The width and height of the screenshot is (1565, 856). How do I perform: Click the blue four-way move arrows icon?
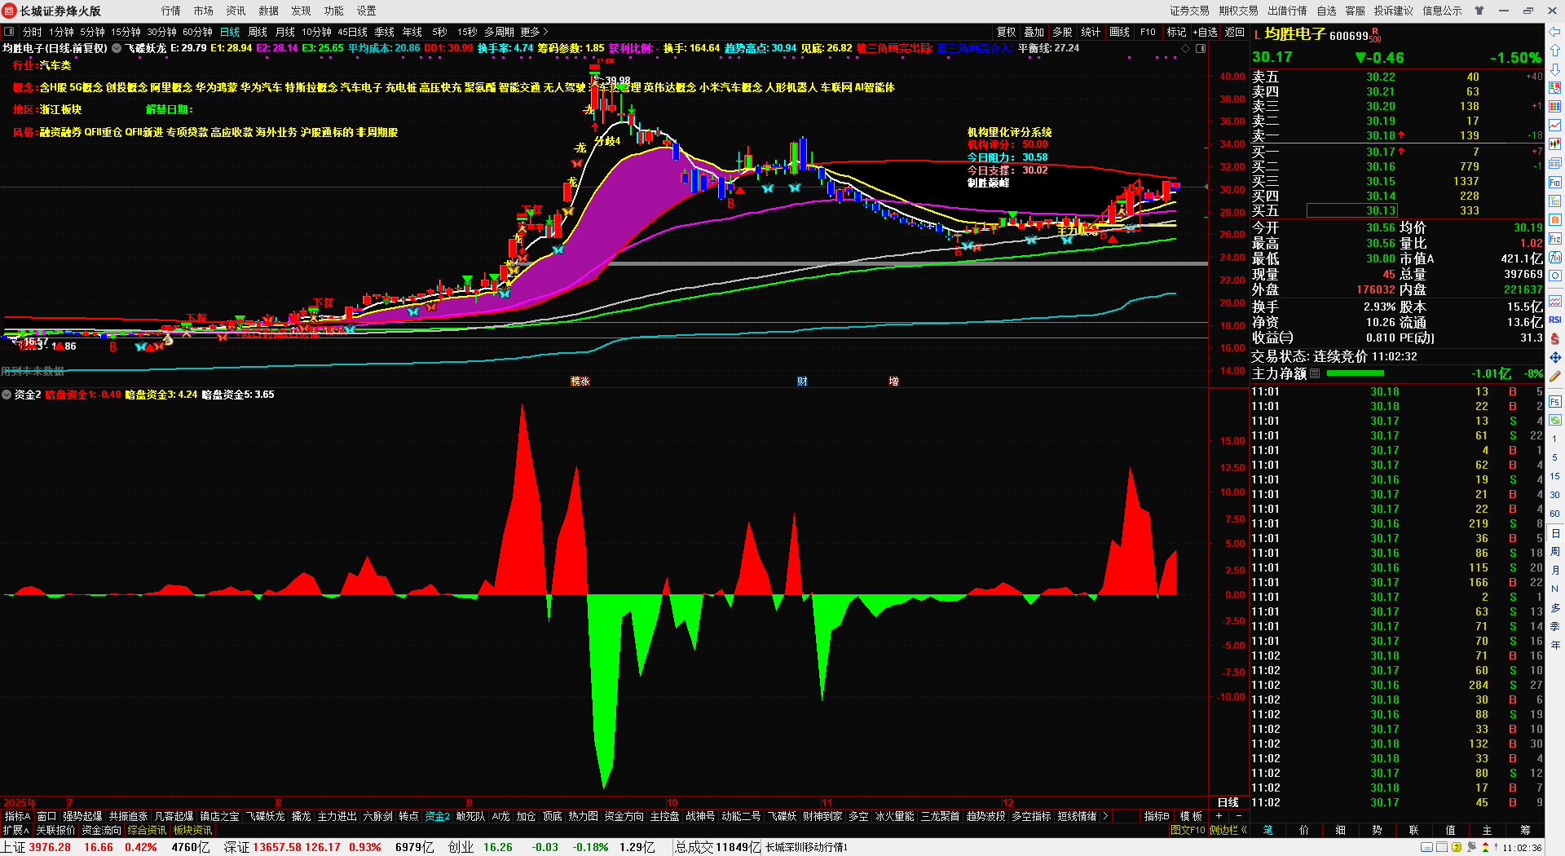pos(1555,357)
